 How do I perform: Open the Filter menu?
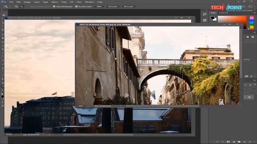(64, 2)
